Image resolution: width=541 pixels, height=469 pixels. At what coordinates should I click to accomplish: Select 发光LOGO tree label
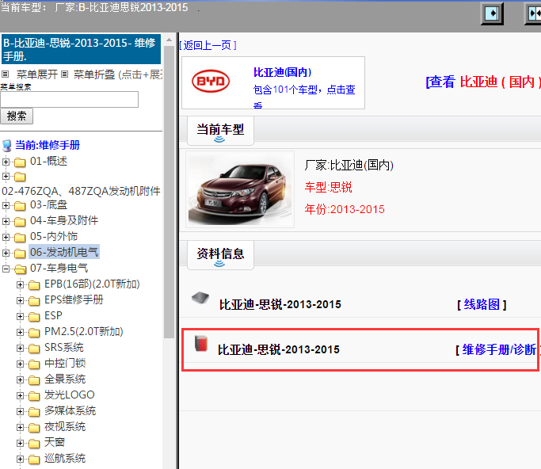pyautogui.click(x=70, y=395)
